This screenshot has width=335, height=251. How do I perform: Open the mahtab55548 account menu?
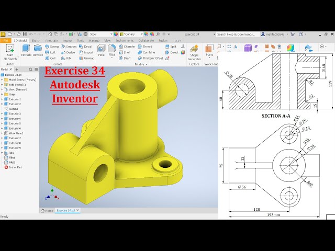click(x=274, y=34)
